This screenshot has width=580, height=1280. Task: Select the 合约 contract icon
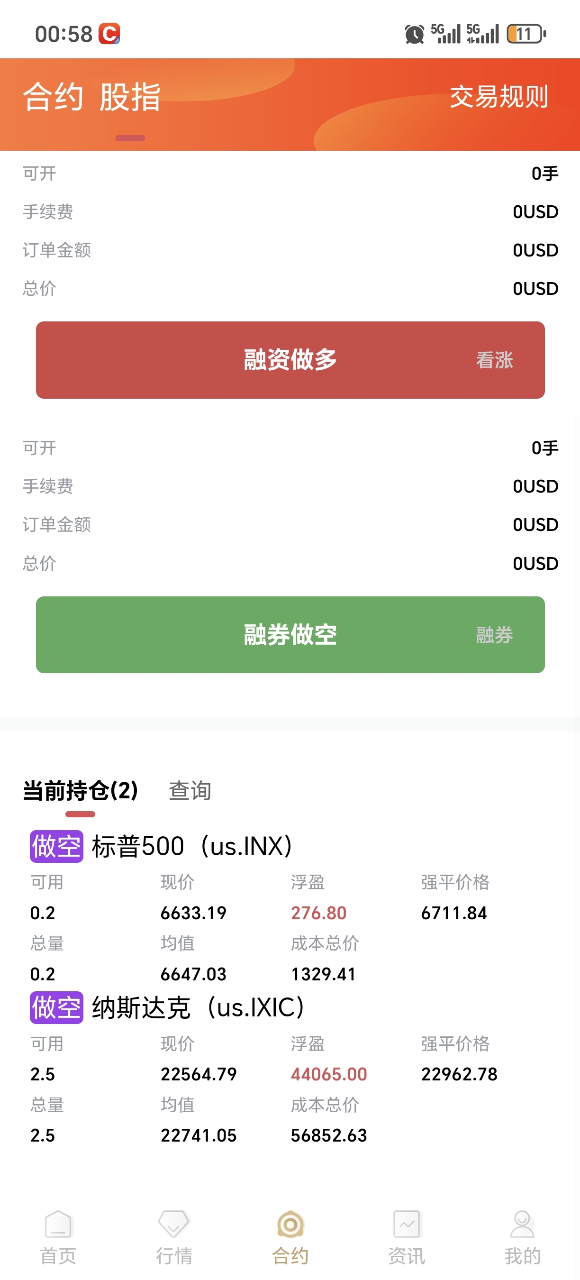point(290,1225)
